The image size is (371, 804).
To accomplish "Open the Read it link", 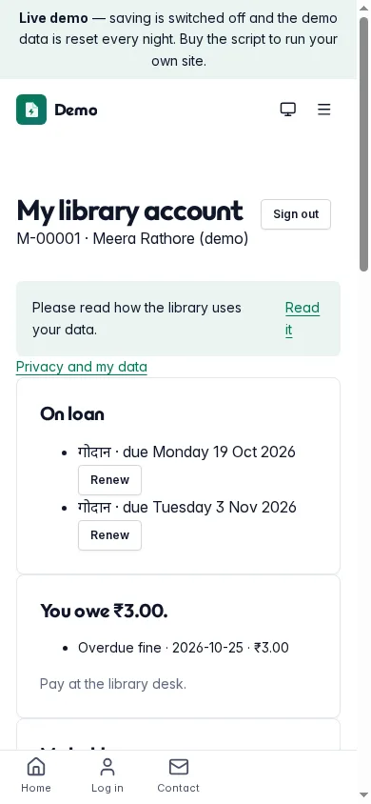I will (303, 318).
